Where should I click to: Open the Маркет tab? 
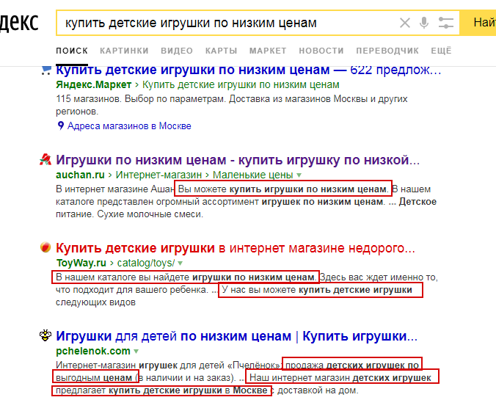coord(268,51)
